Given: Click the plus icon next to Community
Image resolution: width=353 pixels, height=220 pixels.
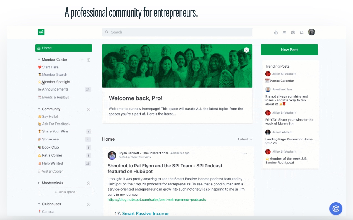Looking at the screenshot, I should [x=88, y=109].
